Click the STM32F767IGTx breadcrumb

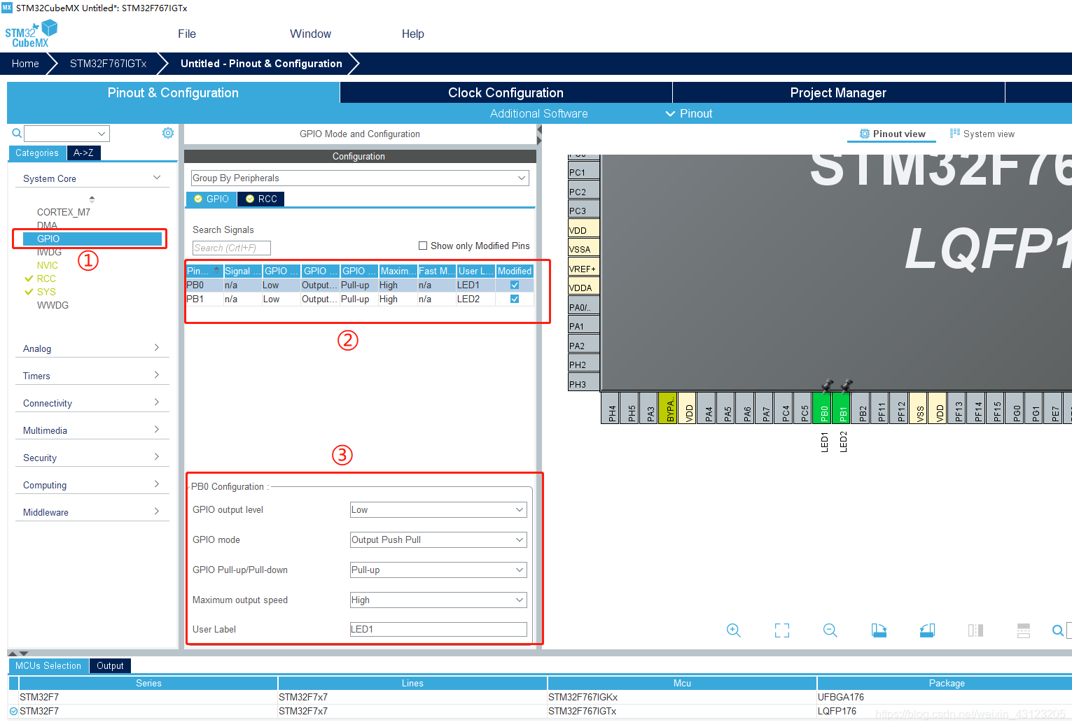(x=108, y=63)
